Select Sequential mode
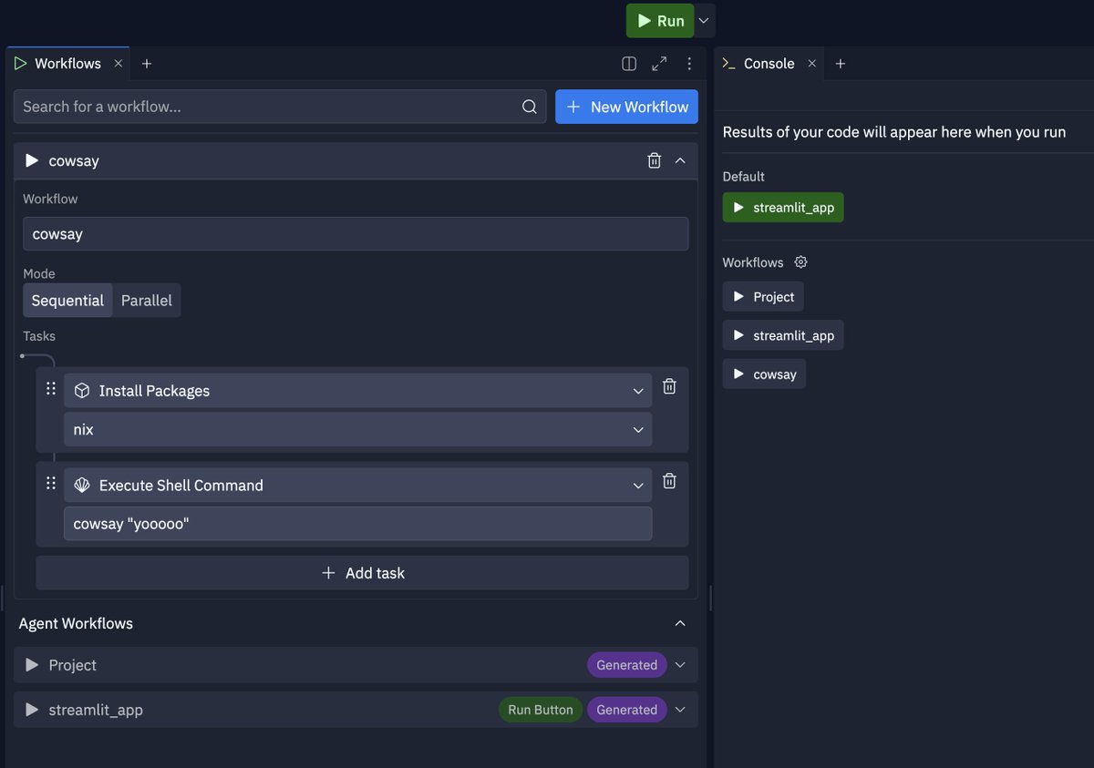Viewport: 1094px width, 768px height. coord(67,300)
